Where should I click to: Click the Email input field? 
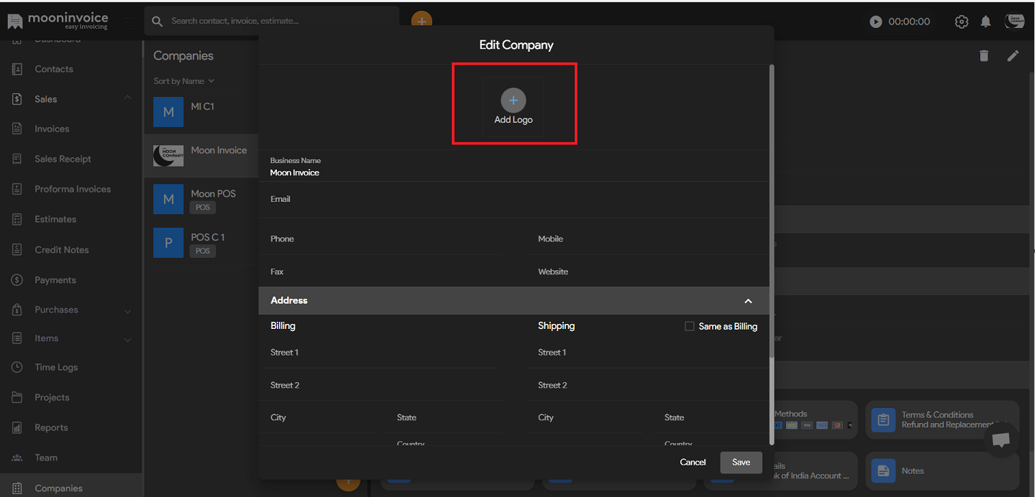(514, 200)
